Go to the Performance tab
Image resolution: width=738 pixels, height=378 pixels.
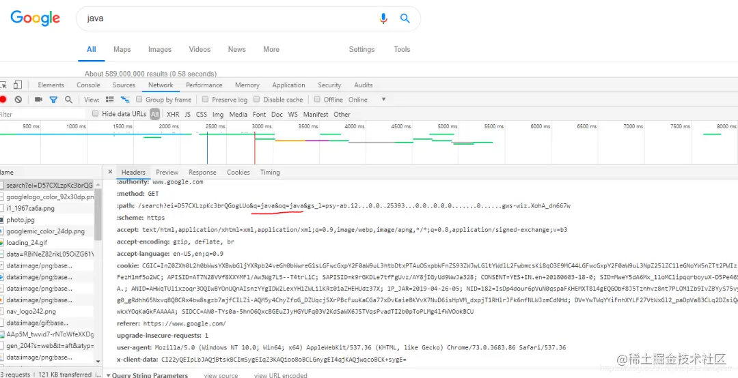click(204, 85)
